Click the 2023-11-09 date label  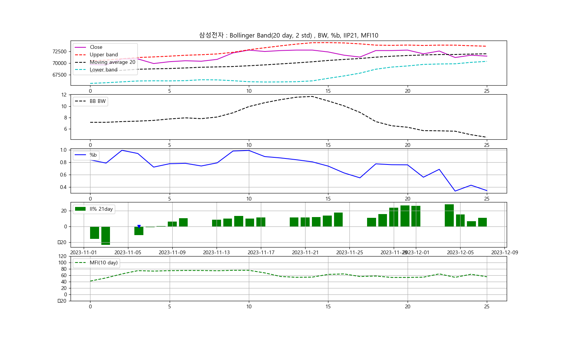pos(172,253)
